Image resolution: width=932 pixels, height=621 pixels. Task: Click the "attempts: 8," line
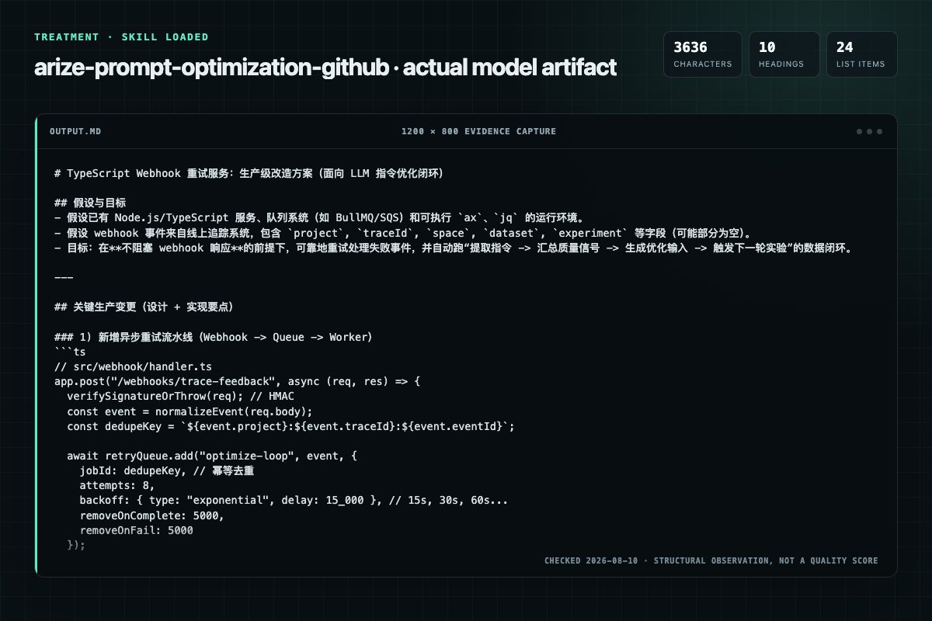point(116,486)
